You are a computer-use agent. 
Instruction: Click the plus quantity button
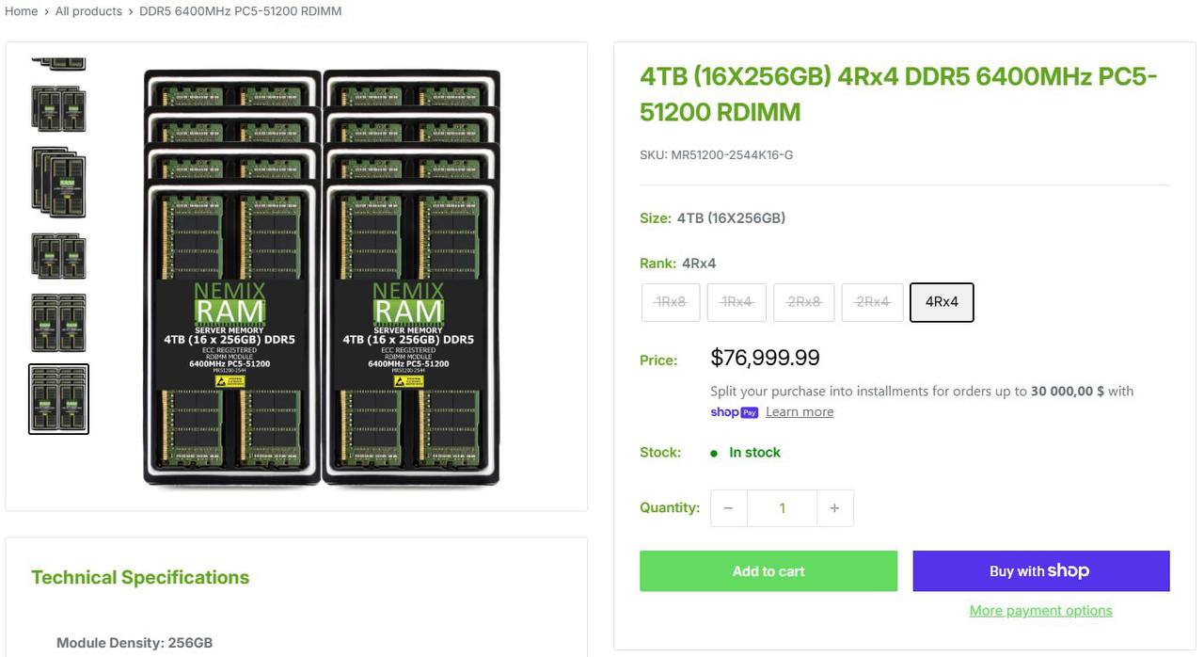834,508
